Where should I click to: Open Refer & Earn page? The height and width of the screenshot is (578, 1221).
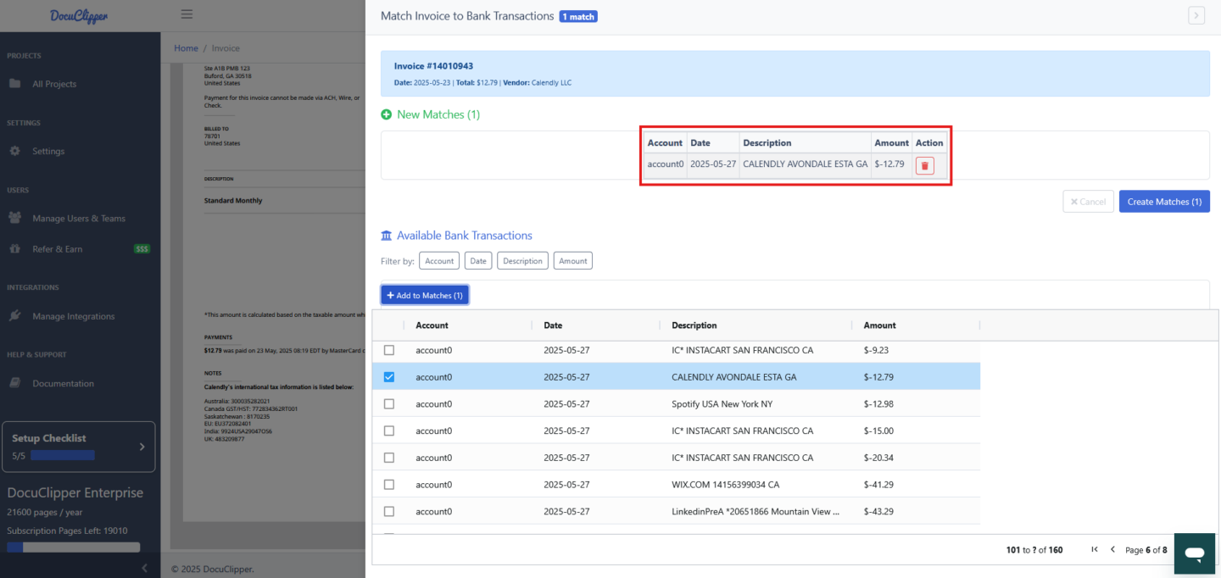pyautogui.click(x=58, y=249)
